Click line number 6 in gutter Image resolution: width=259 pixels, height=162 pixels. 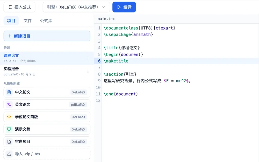99,61
